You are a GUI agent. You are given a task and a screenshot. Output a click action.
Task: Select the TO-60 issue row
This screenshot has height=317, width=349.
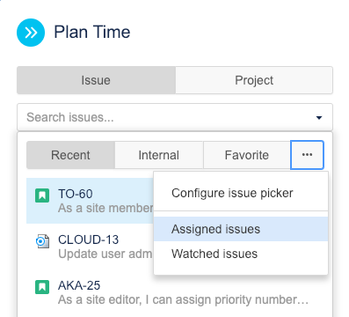point(90,201)
